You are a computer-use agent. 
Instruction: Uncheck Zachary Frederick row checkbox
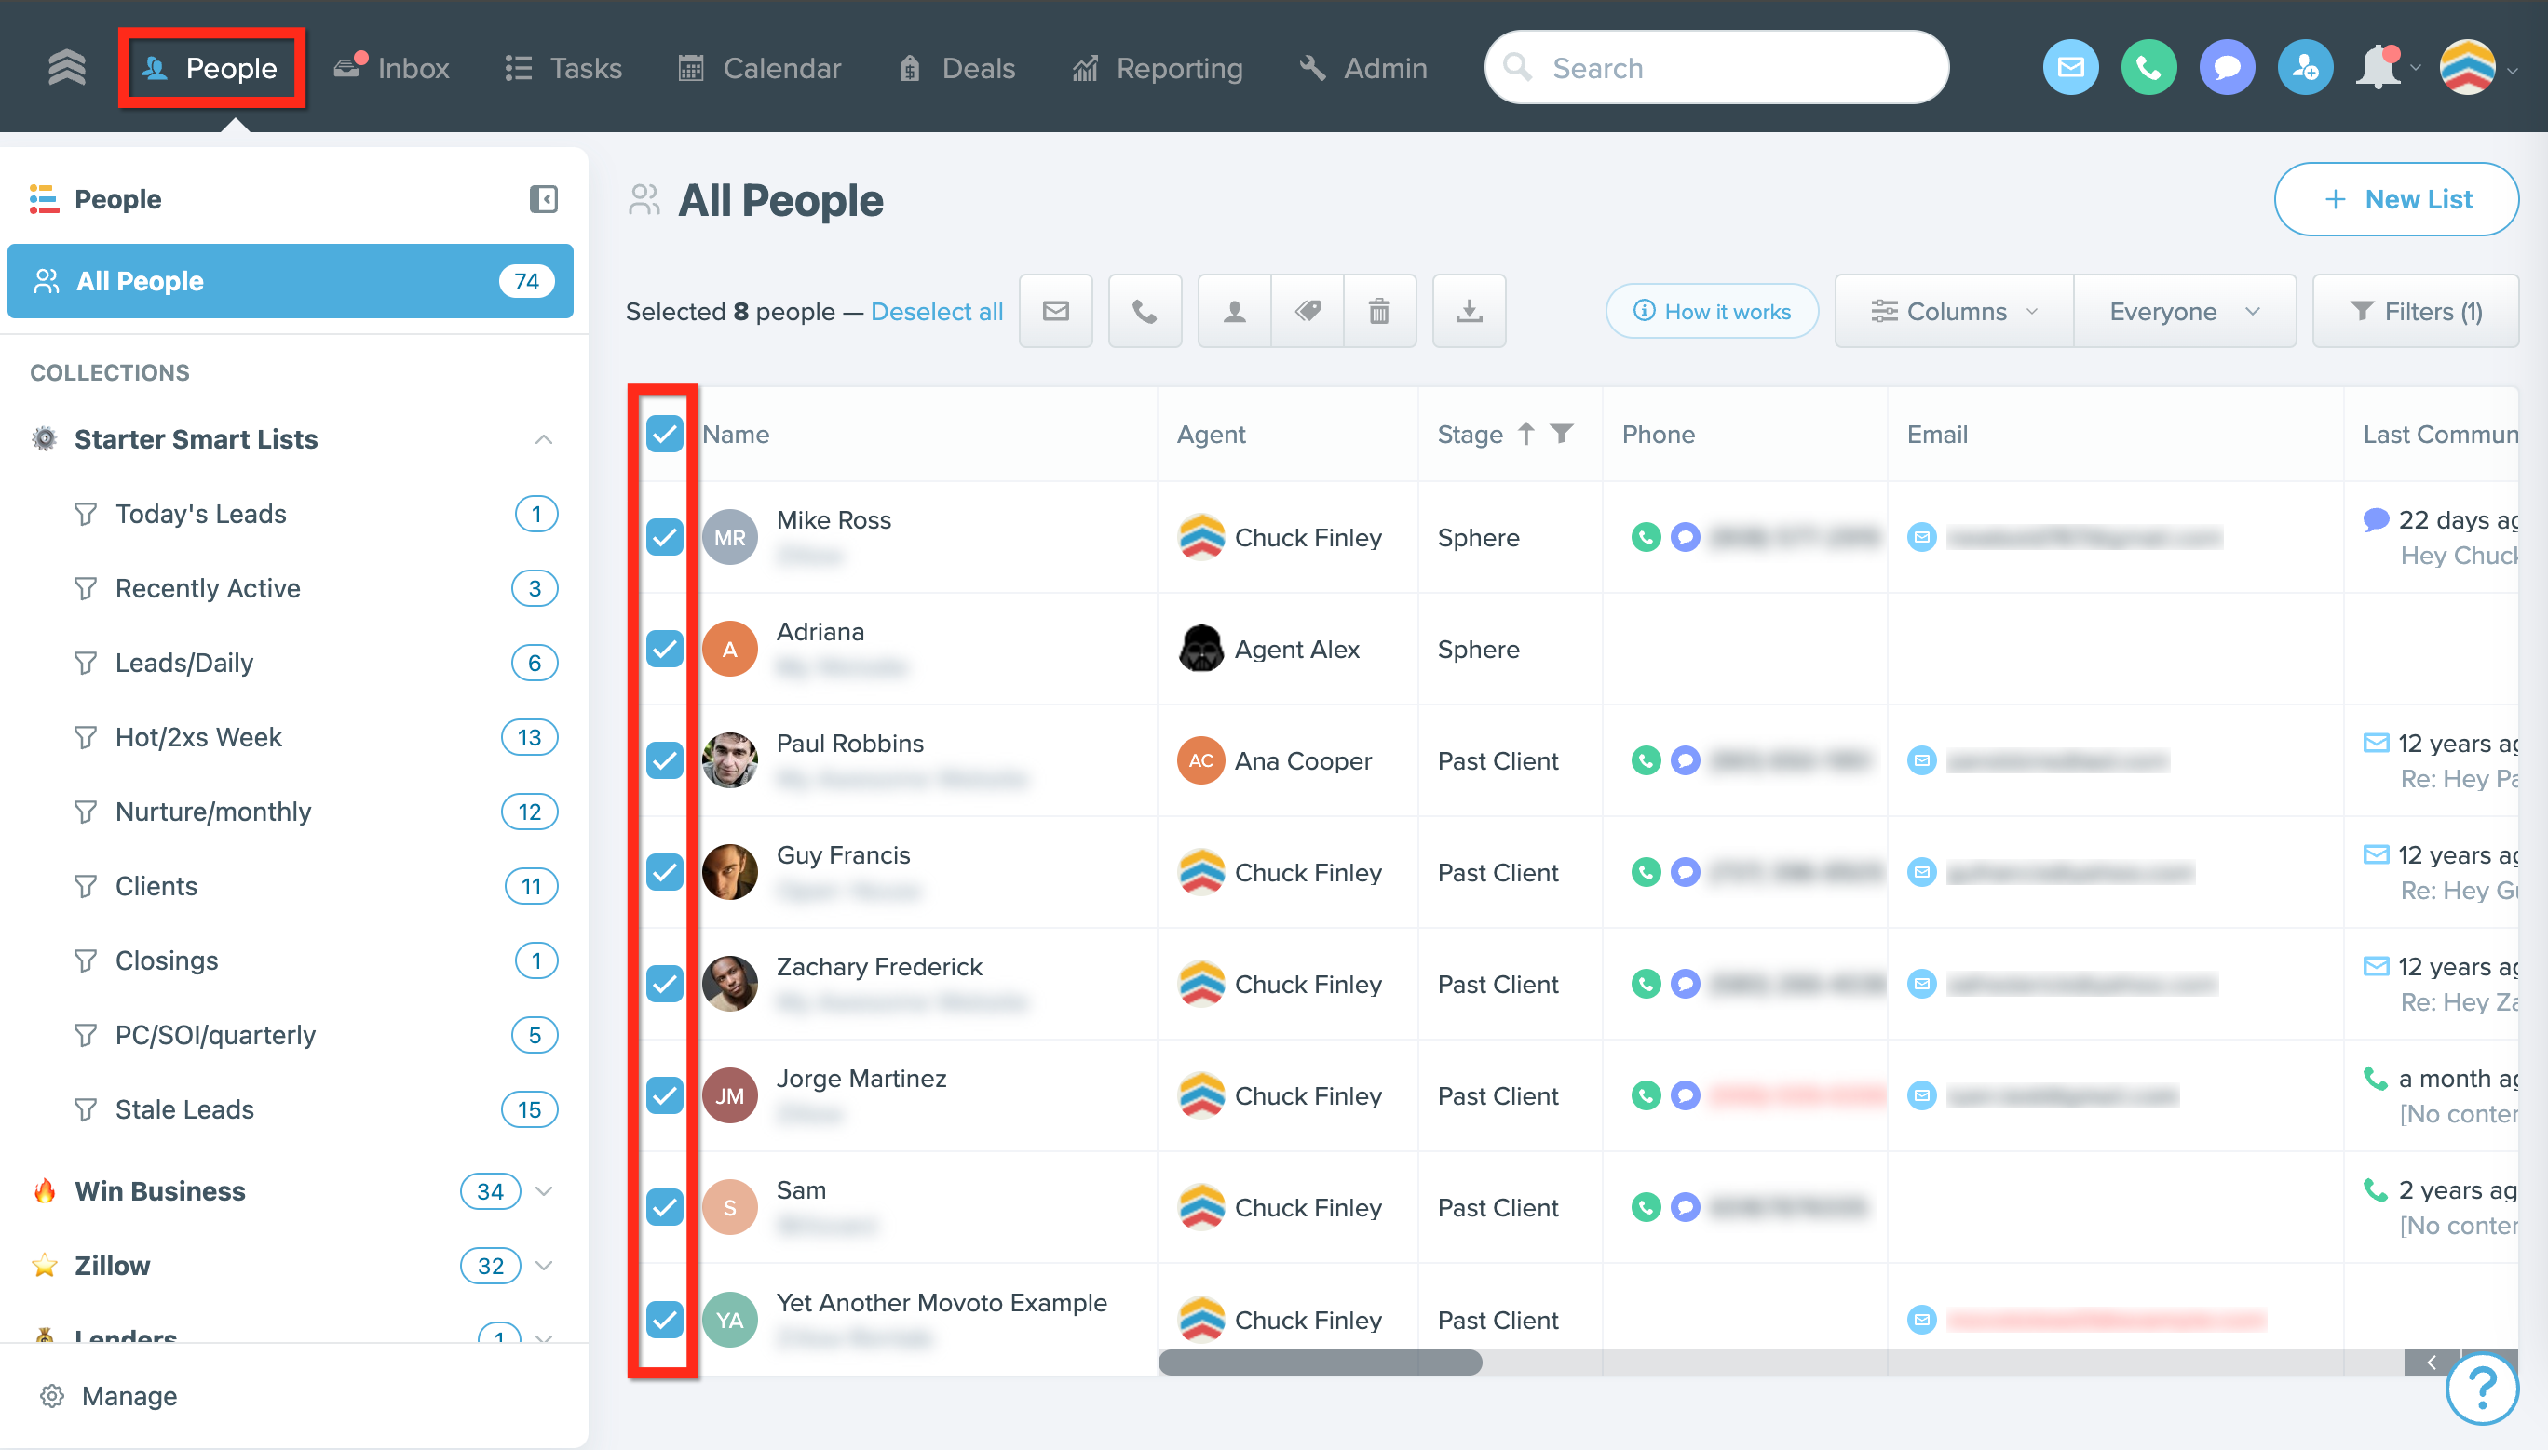tap(665, 984)
